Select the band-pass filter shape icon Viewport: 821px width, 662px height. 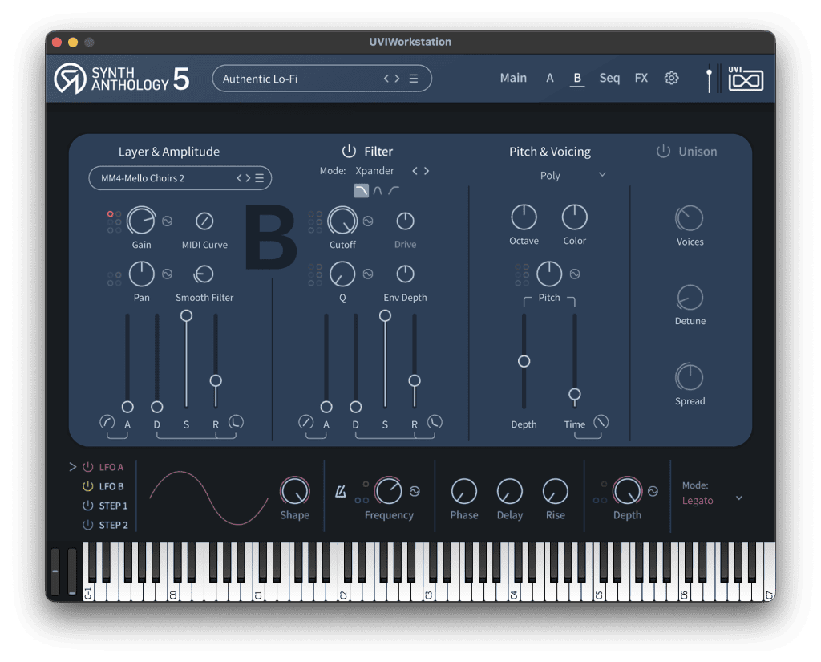click(378, 191)
